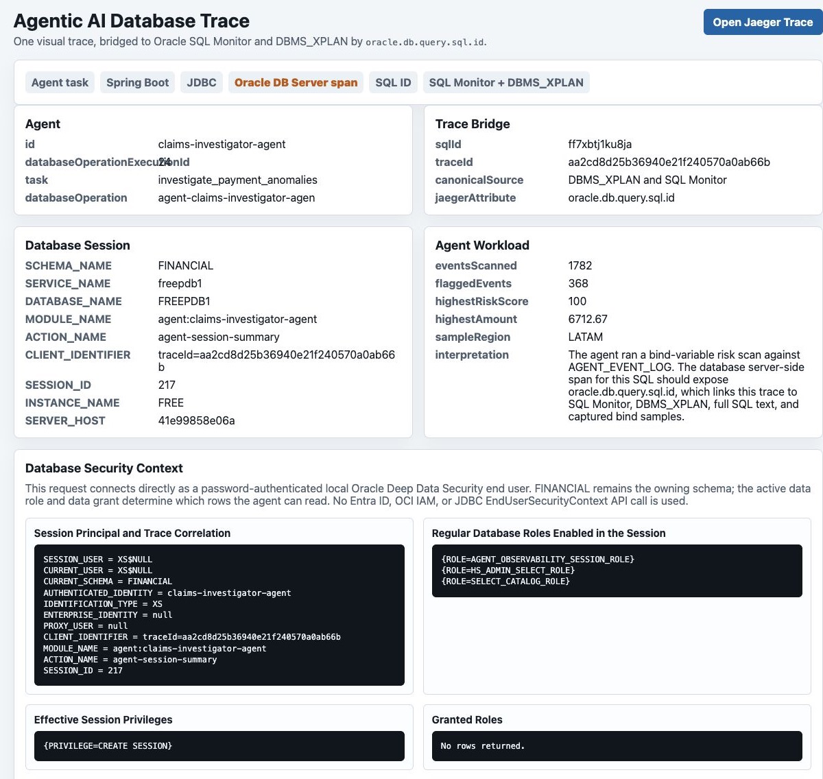823x779 pixels.
Task: Click the INSTANCE_NAME value FREE
Action: [x=171, y=403]
